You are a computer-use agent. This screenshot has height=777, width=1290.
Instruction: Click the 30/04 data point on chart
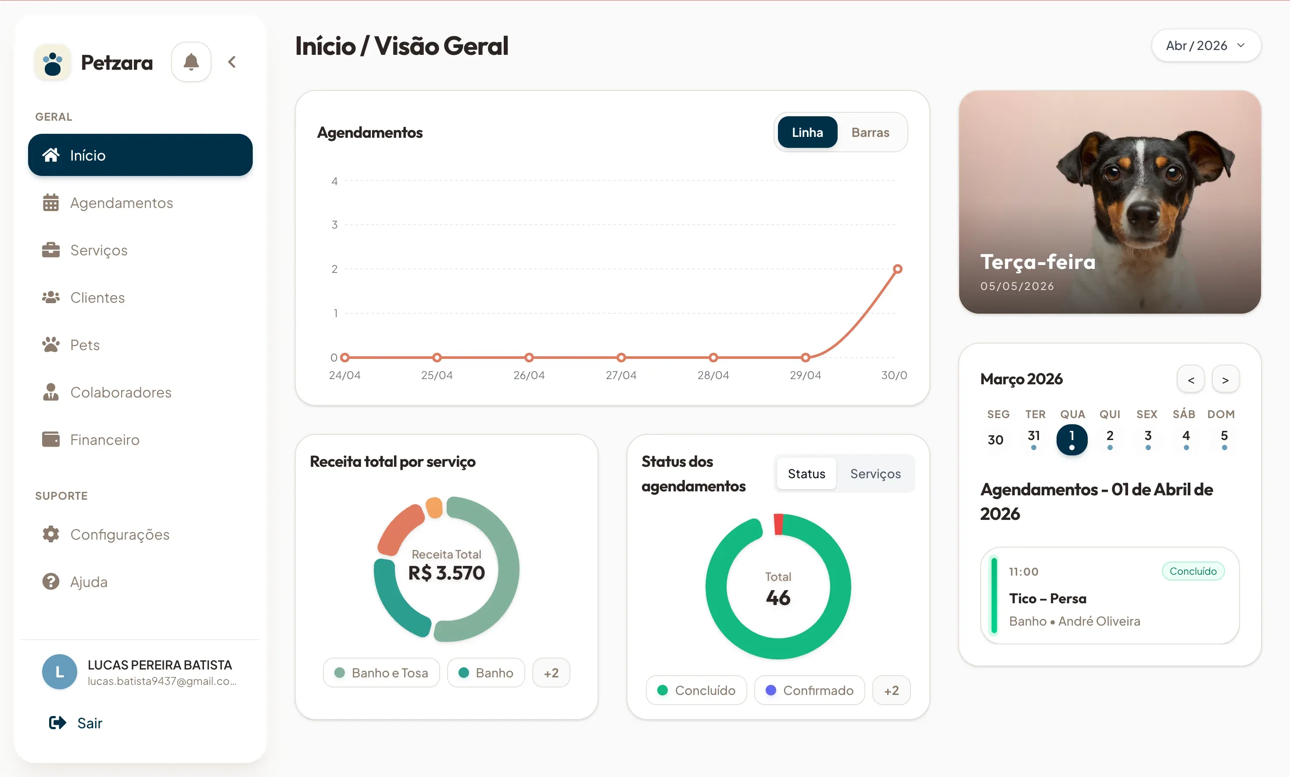[x=897, y=269]
